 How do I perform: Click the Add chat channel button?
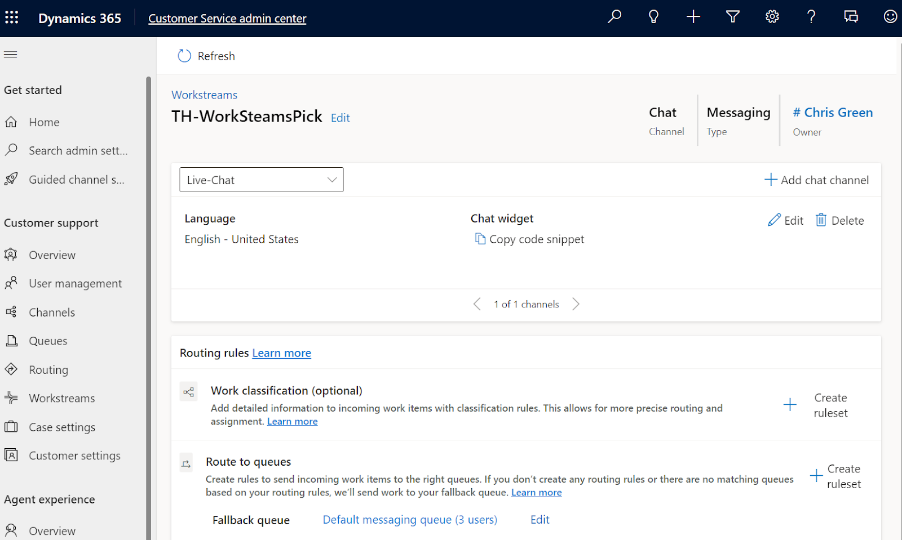tap(816, 180)
